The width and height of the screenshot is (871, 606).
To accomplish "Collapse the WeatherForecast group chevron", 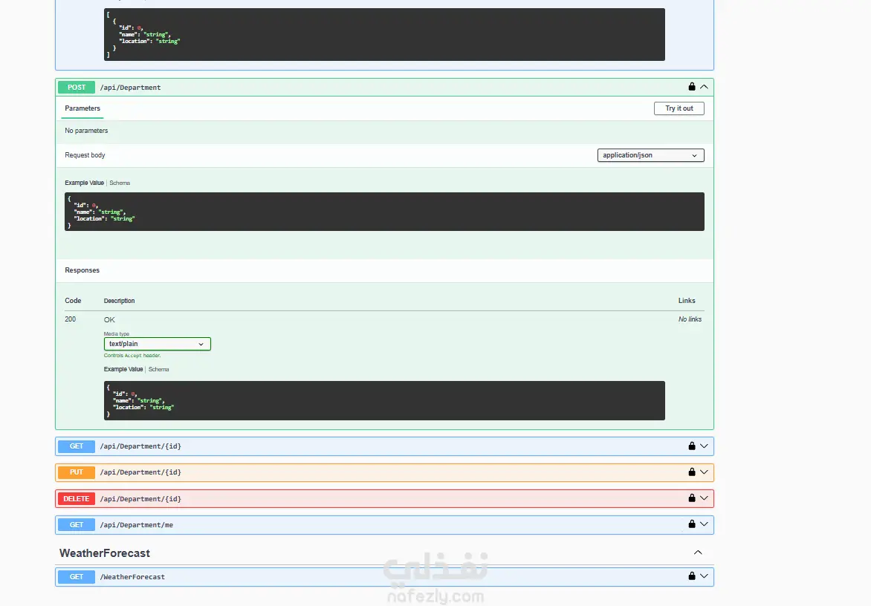I will point(699,553).
